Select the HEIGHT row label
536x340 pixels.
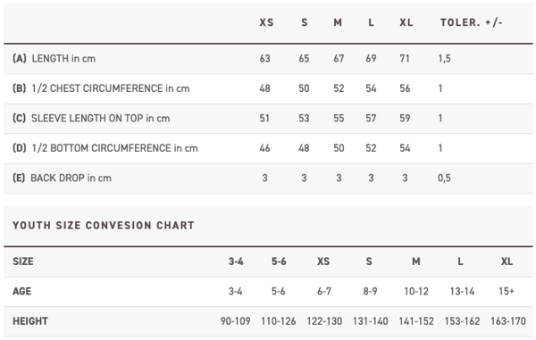30,321
